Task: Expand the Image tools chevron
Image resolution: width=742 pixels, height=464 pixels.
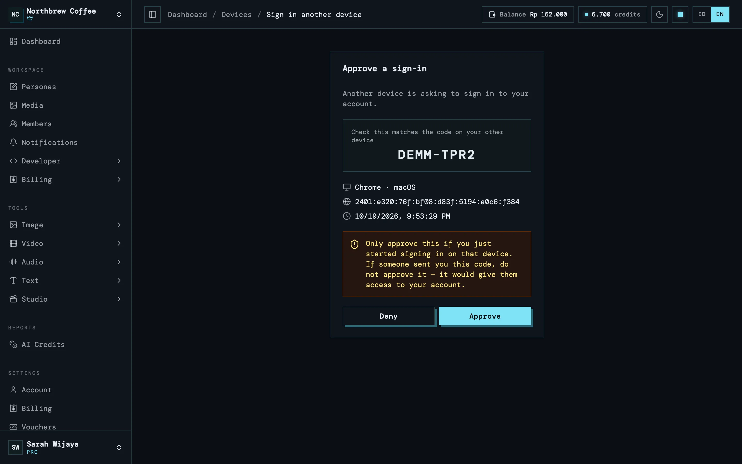Action: point(119,225)
